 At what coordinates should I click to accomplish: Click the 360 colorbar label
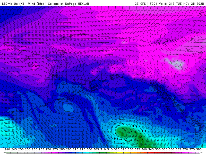[x=171, y=149]
